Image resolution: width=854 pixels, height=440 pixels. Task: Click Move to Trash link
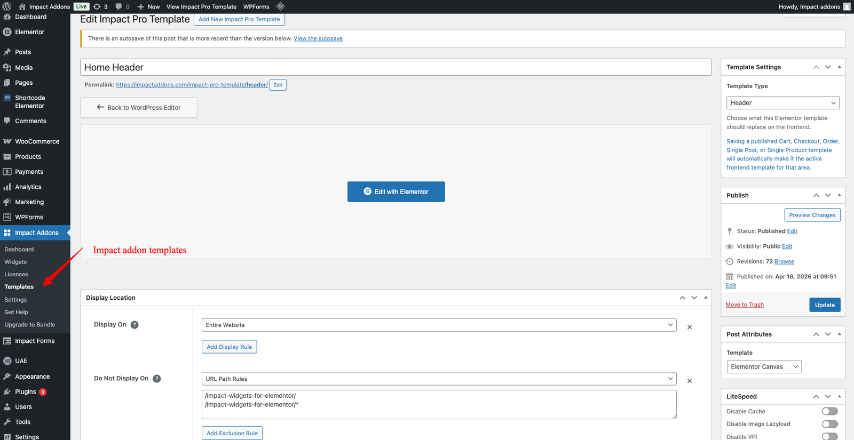(x=745, y=305)
